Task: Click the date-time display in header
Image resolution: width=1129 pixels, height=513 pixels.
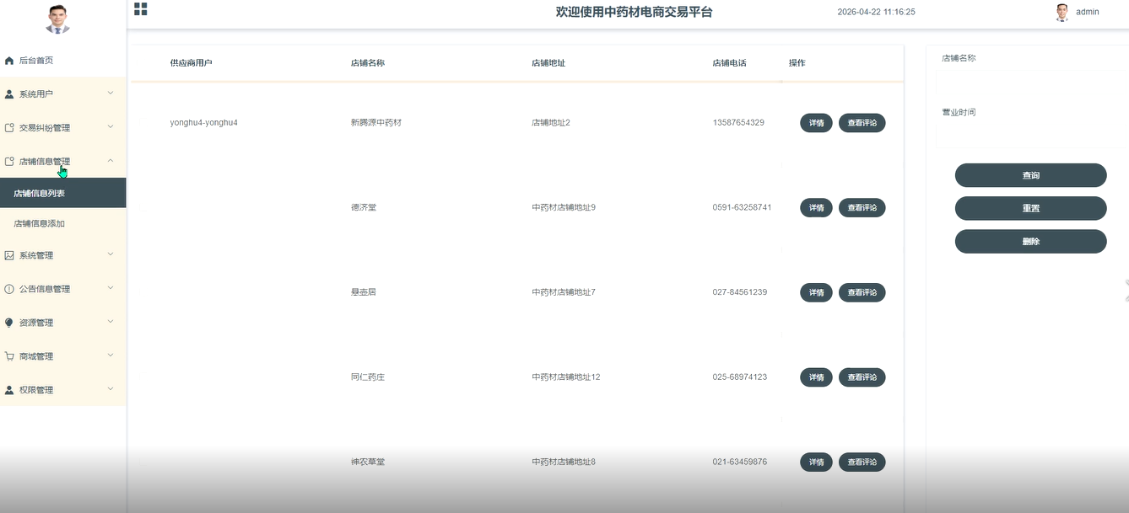Action: pos(876,12)
